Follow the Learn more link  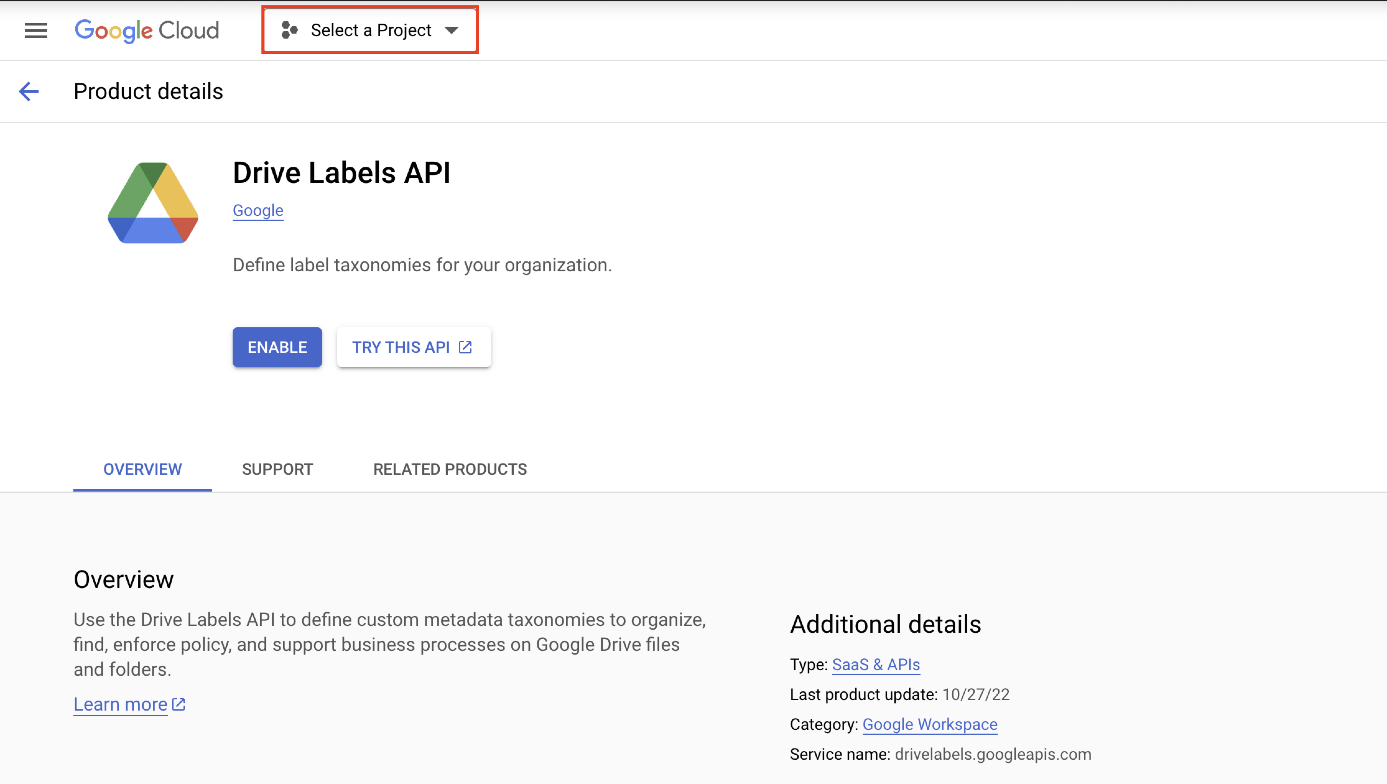[x=121, y=704]
